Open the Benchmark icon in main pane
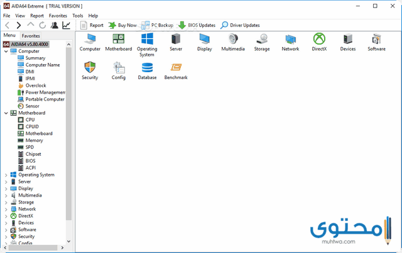Viewport: 402px width, 253px height. click(176, 71)
